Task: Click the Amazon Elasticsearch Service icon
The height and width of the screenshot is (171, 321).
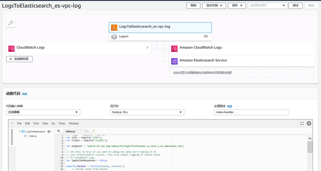Action: 175,61
